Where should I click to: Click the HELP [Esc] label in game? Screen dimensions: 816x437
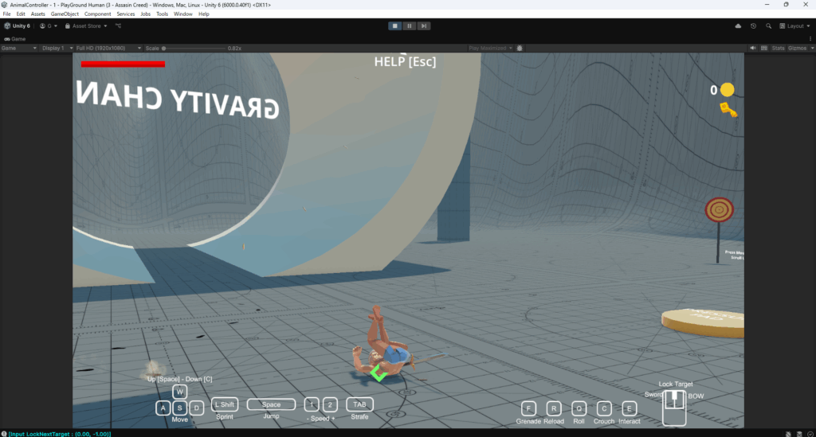coord(405,62)
